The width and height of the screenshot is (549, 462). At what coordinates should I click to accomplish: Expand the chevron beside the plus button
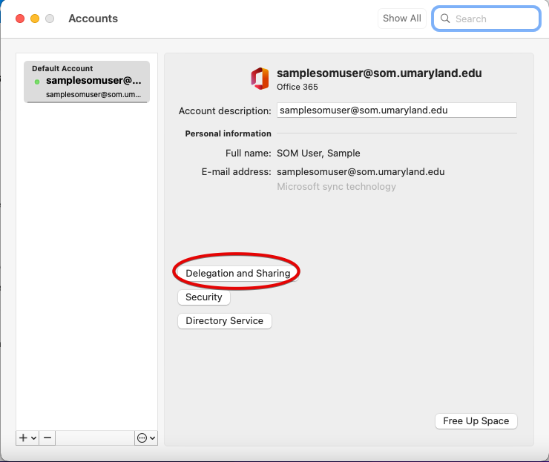(x=34, y=438)
